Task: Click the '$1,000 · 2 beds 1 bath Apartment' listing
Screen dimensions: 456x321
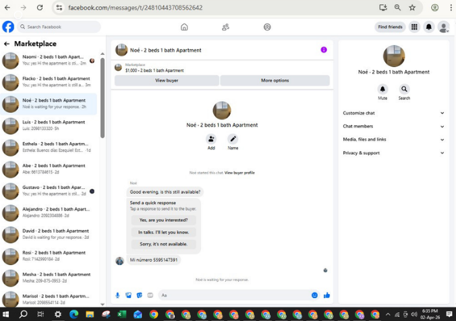Action: pos(154,71)
